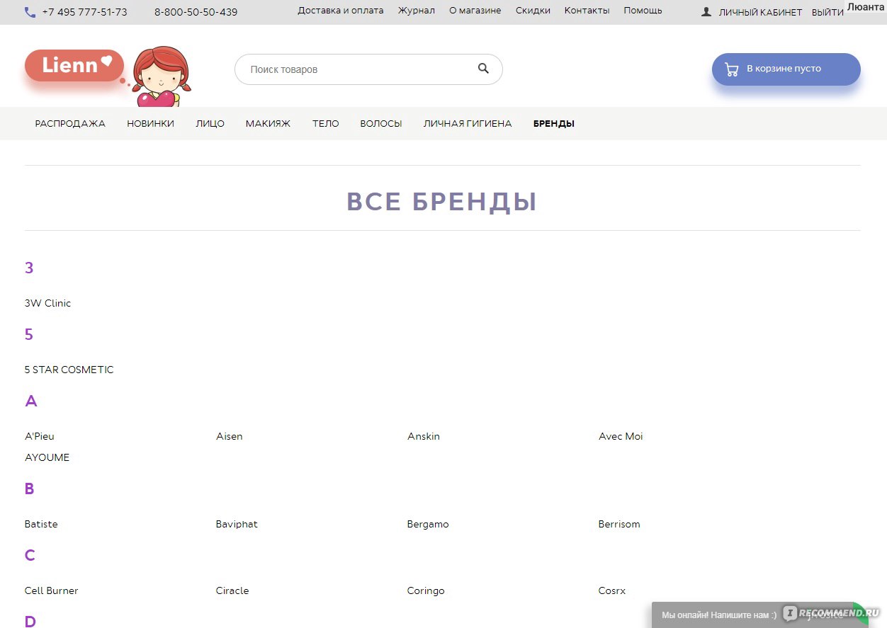The width and height of the screenshot is (887, 628).
Task: Open the Baviphat brand
Action: tap(237, 524)
